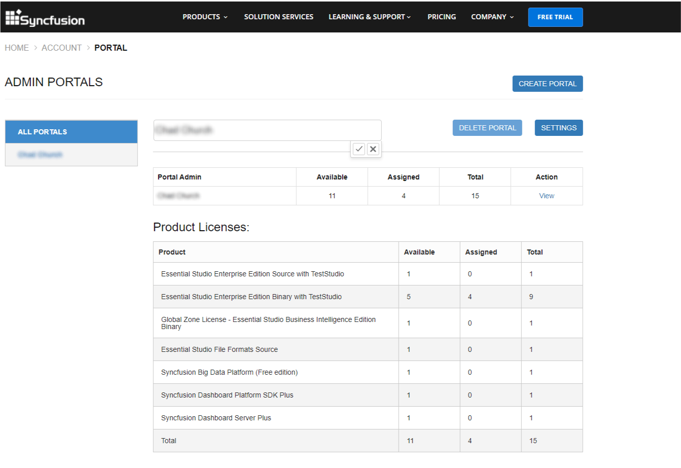This screenshot has width=681, height=468.
Task: Open the Learning & Support dropdown
Action: pyautogui.click(x=369, y=17)
